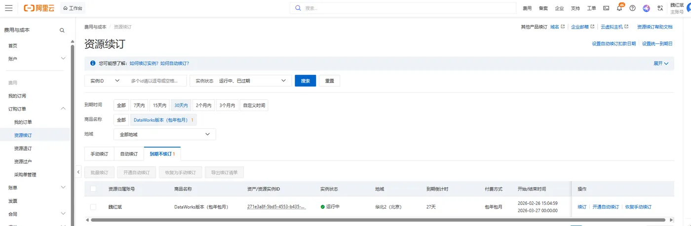Select the 全部 expiry time filter
691x226 pixels.
[121, 105]
